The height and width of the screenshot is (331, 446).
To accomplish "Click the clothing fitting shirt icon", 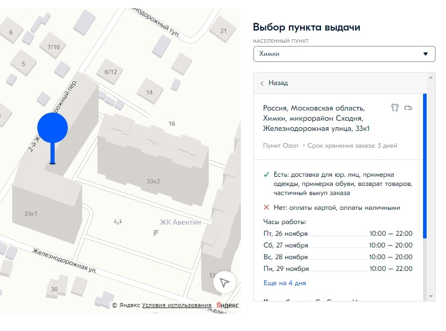I will coord(395,107).
